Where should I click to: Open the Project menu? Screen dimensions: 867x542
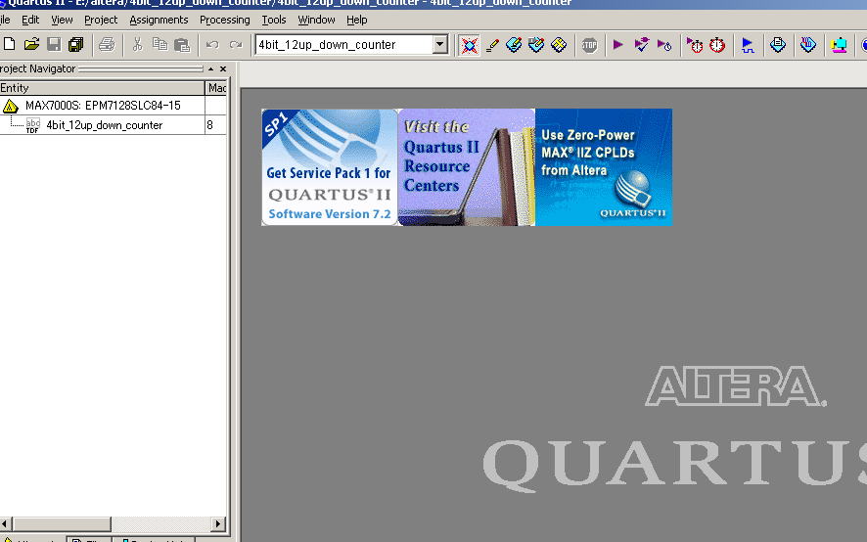tap(101, 20)
